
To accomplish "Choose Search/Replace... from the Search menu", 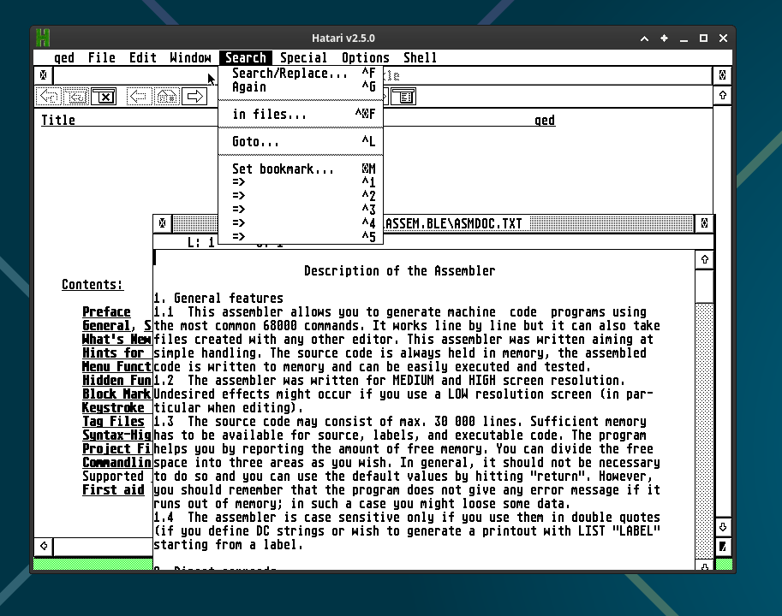I will pyautogui.click(x=290, y=74).
